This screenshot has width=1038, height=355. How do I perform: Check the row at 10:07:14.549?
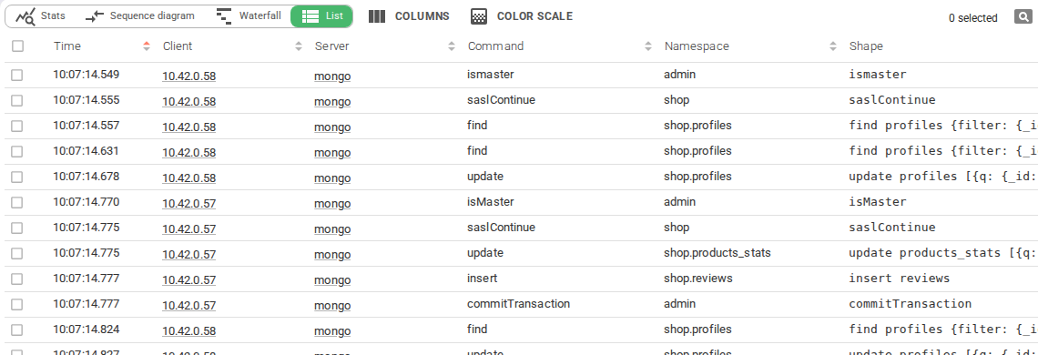point(16,75)
